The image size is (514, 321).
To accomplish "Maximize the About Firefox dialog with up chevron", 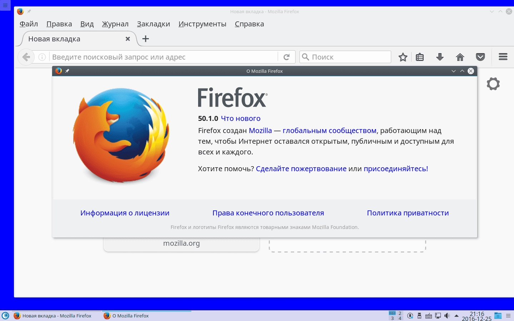I will (x=462, y=71).
